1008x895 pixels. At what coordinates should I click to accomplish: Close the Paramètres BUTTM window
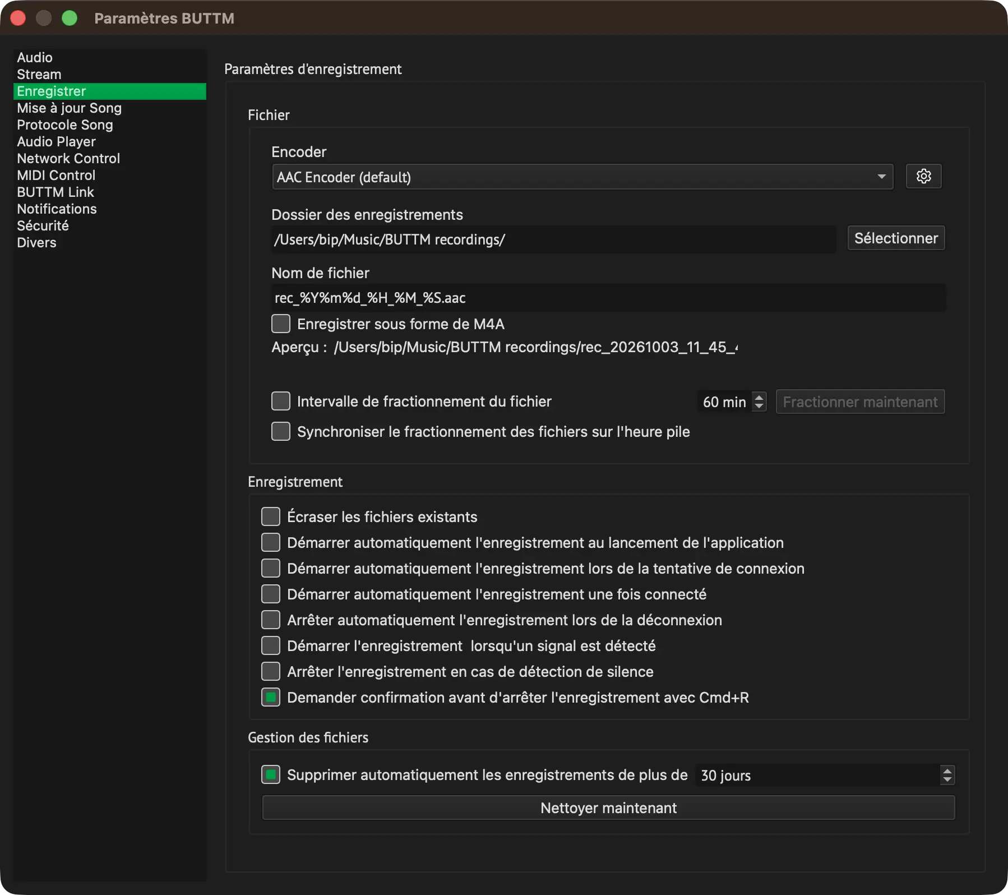[18, 18]
